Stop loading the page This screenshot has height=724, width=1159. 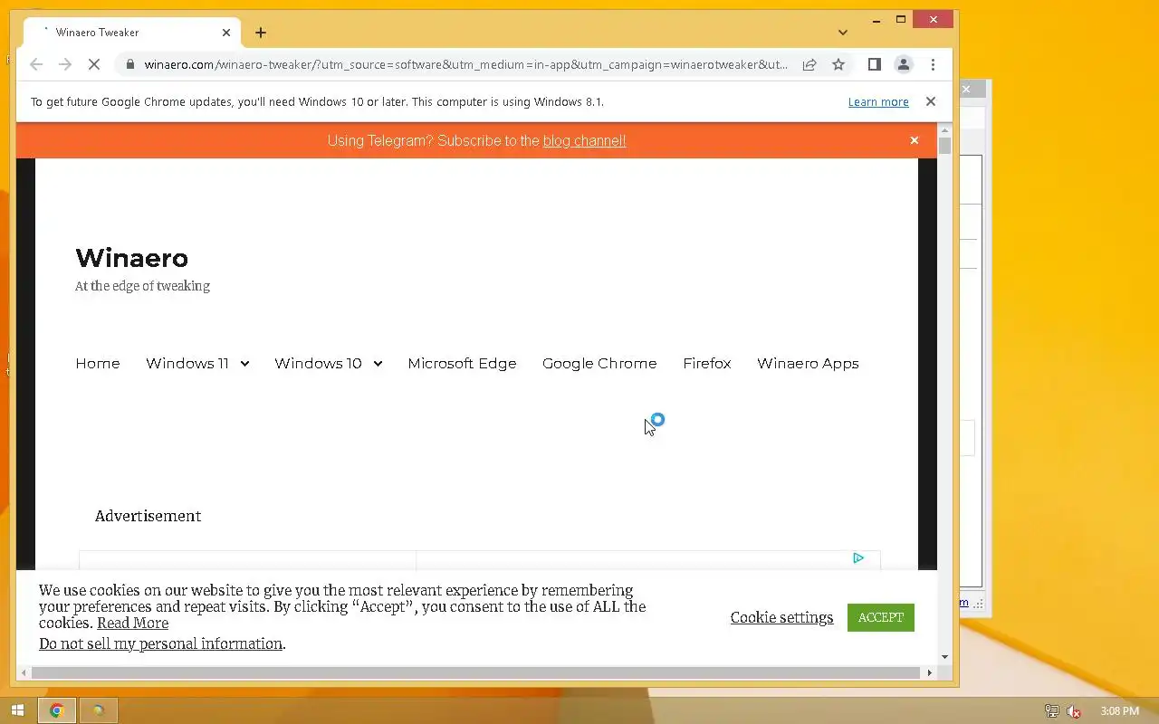pyautogui.click(x=95, y=64)
